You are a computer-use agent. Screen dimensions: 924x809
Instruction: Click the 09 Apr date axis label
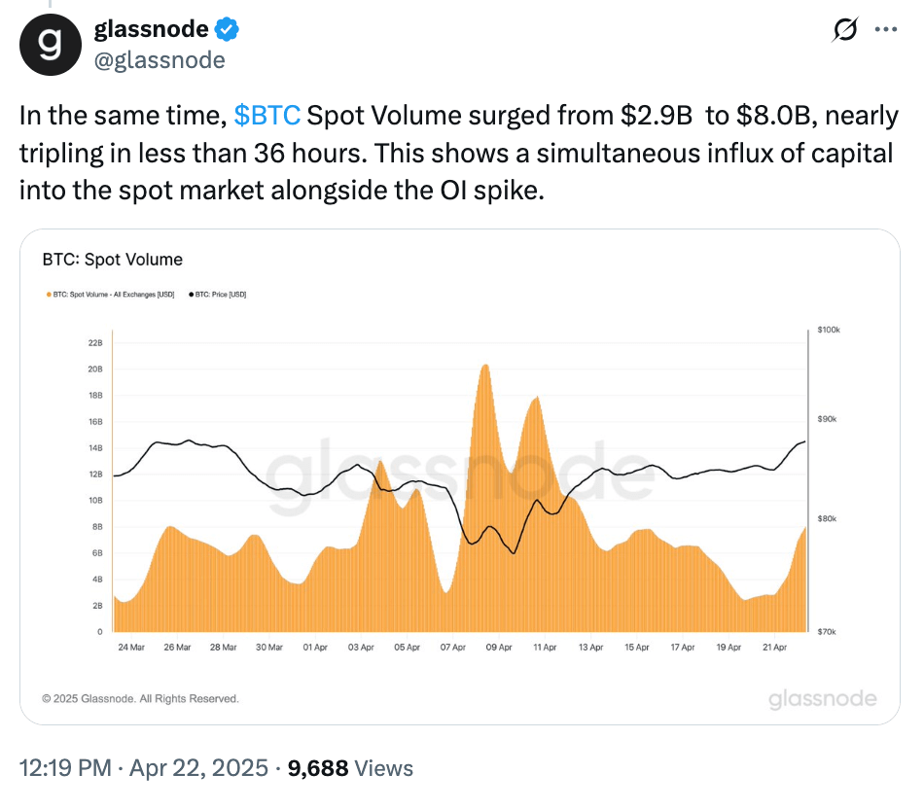click(x=498, y=648)
